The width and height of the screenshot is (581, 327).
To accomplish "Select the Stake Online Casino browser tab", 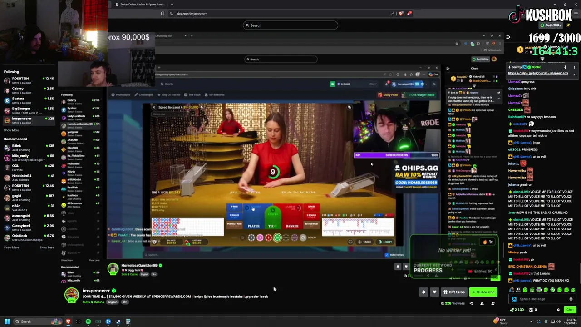I will pos(139,5).
